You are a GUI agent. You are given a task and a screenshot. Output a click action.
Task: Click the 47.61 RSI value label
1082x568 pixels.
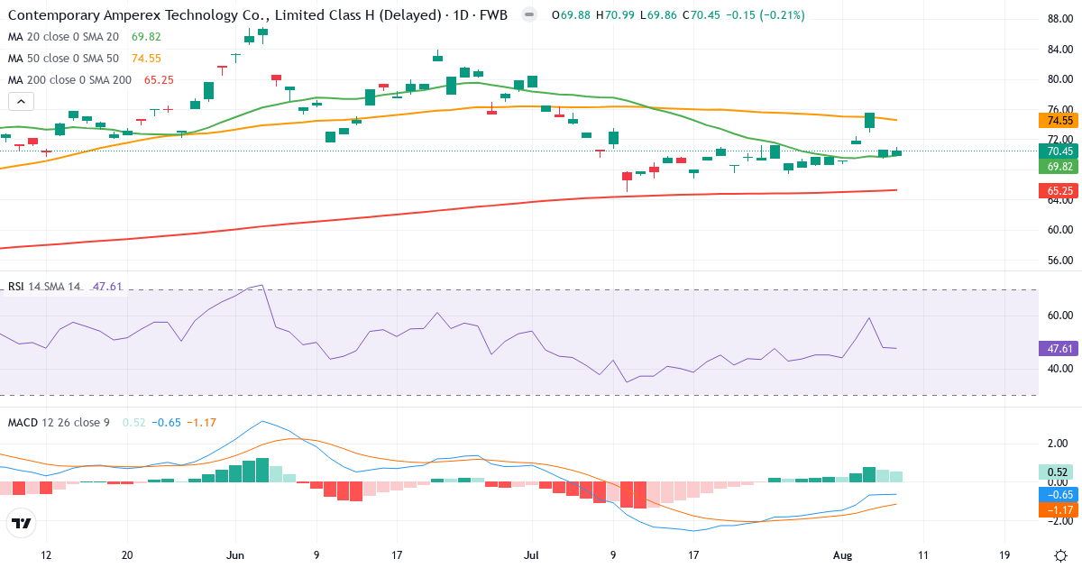point(1059,349)
